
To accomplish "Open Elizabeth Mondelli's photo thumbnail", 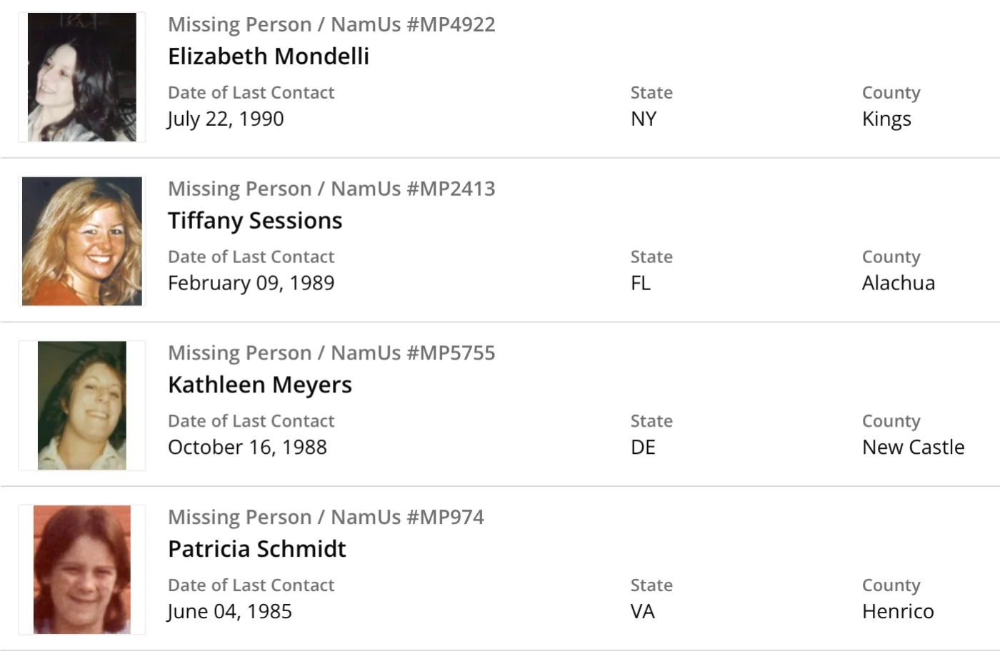I will (82, 77).
